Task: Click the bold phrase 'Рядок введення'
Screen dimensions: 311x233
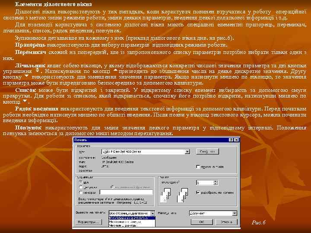Action: pyautogui.click(x=37, y=109)
